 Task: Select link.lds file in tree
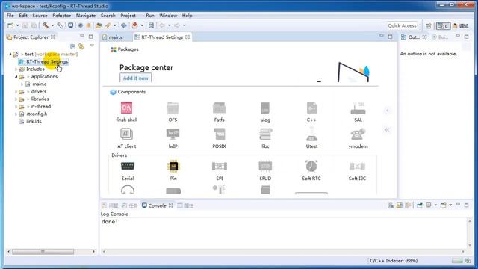coord(34,121)
